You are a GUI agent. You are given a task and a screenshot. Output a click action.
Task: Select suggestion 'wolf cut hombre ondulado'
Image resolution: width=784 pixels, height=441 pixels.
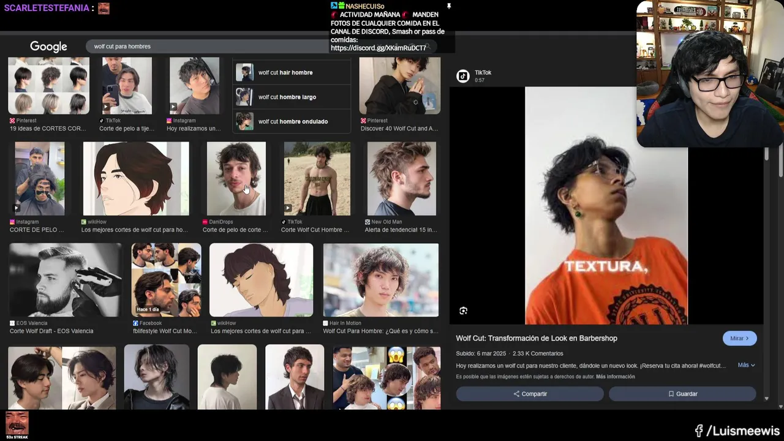click(292, 121)
